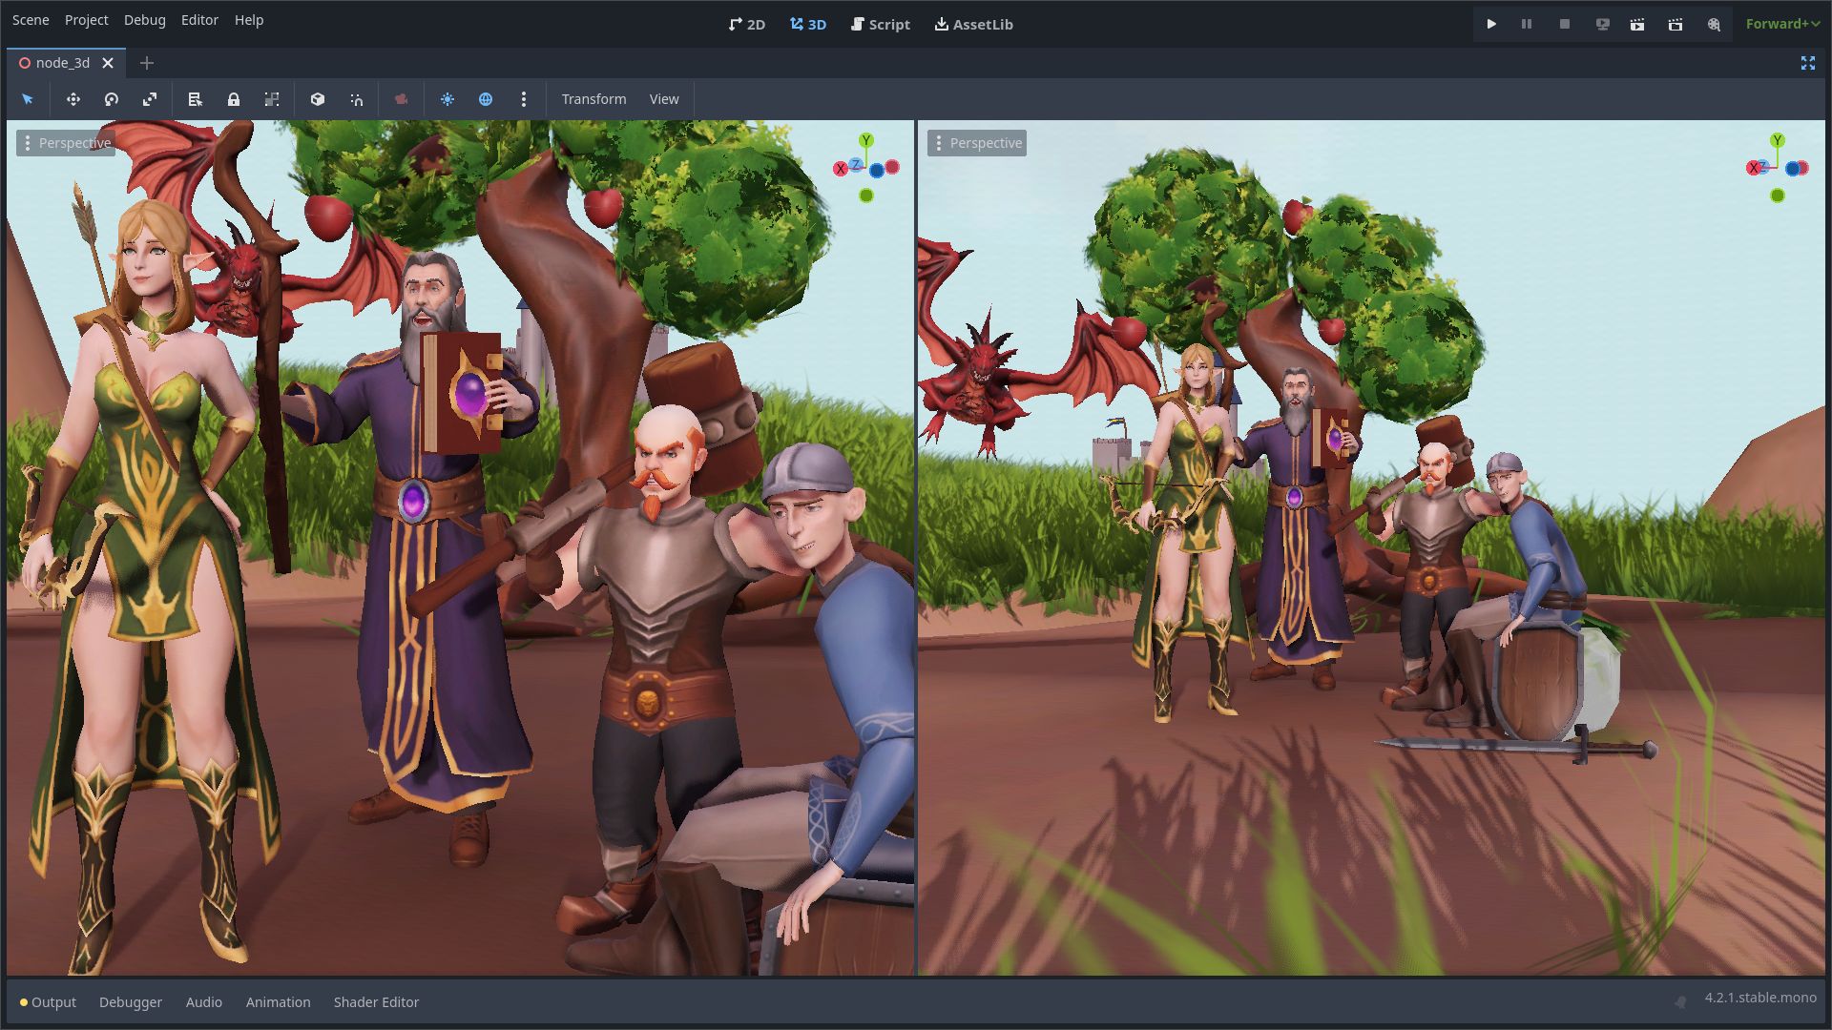Open the Movie Maker mode icon
Image resolution: width=1832 pixels, height=1030 pixels.
pos(1714,24)
